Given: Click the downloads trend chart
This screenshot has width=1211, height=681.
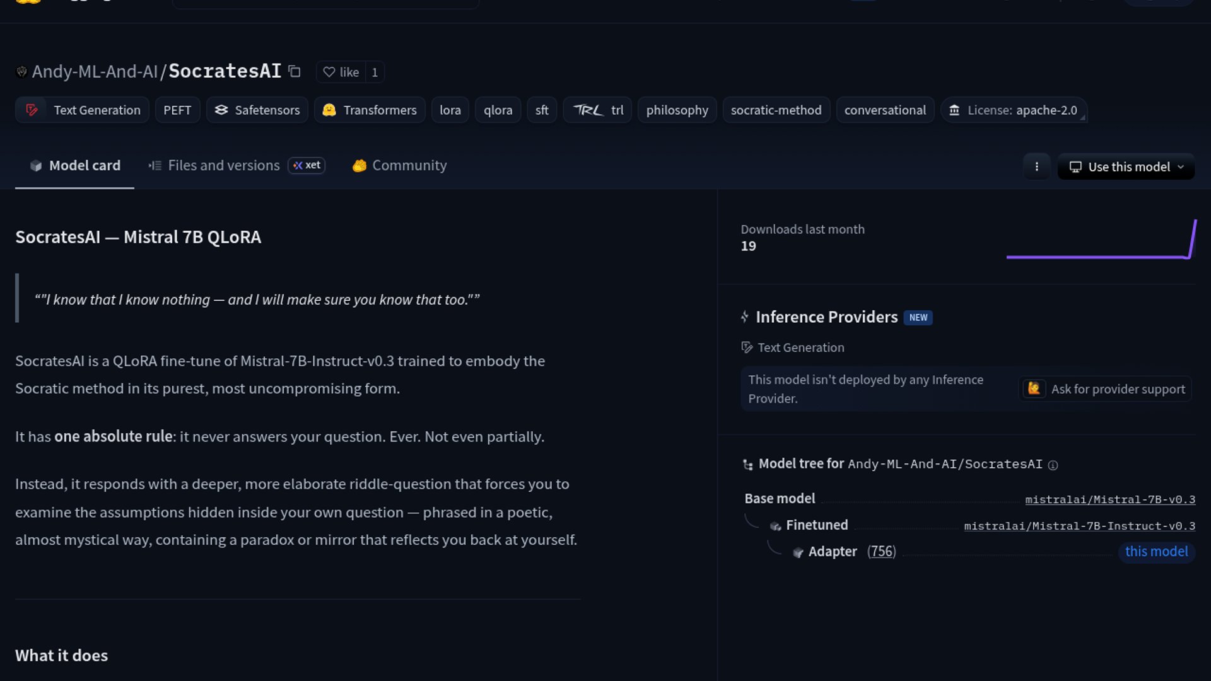Looking at the screenshot, I should pos(1101,240).
